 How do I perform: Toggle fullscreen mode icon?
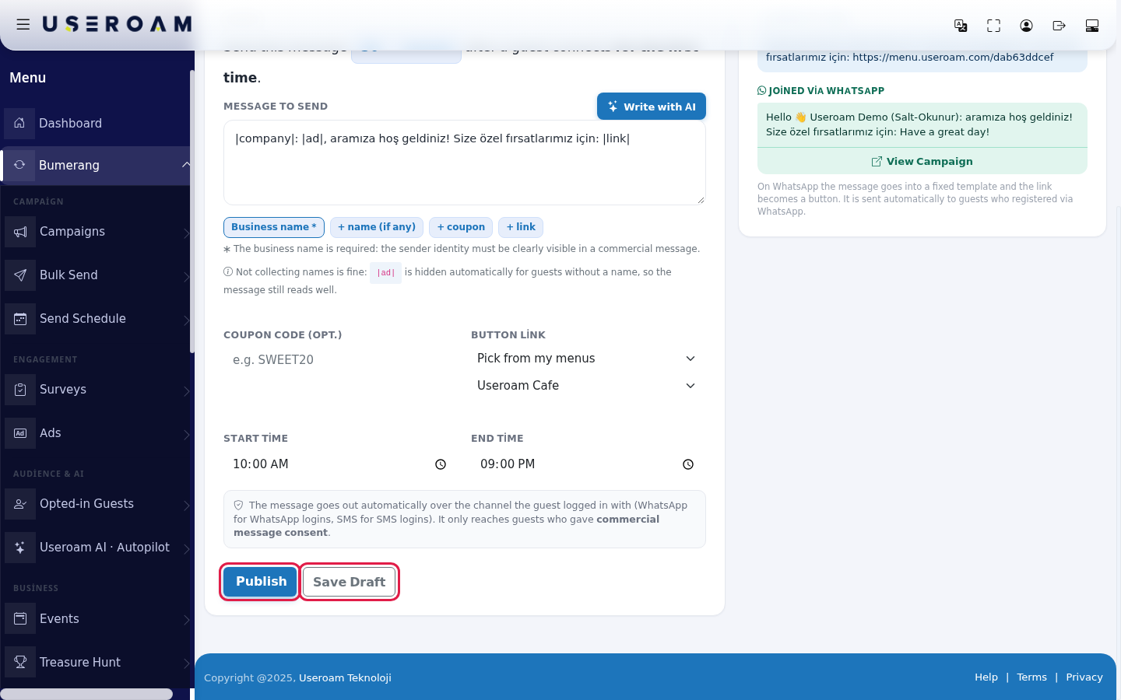[993, 26]
